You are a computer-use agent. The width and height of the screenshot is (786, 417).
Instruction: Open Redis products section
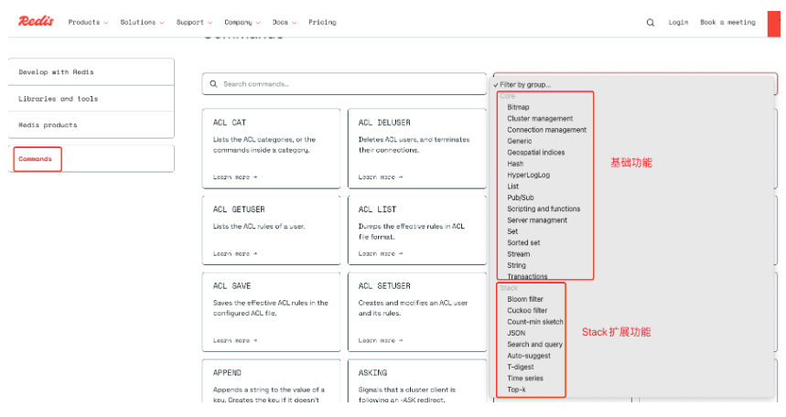click(x=92, y=124)
